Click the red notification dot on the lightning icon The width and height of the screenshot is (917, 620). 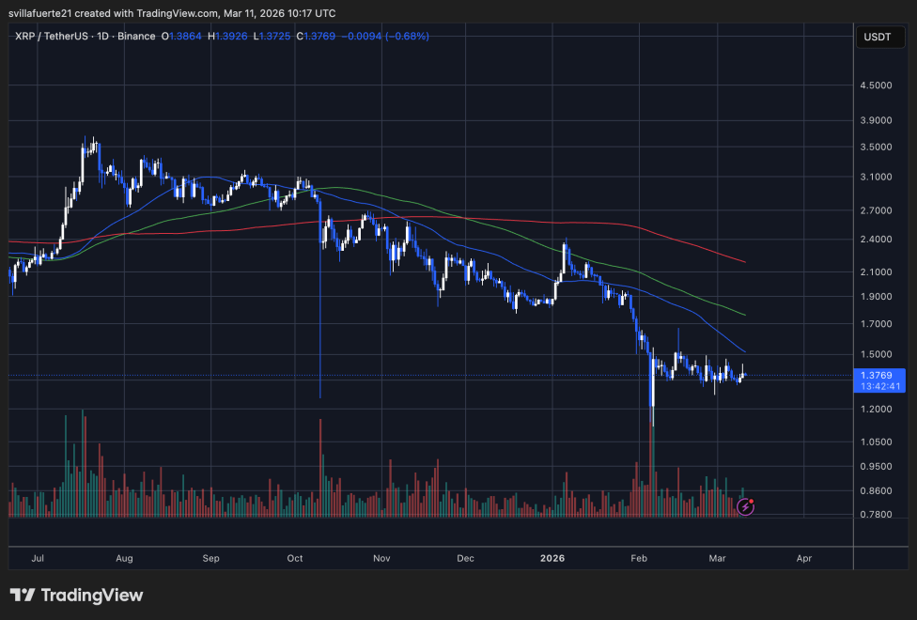(x=752, y=502)
